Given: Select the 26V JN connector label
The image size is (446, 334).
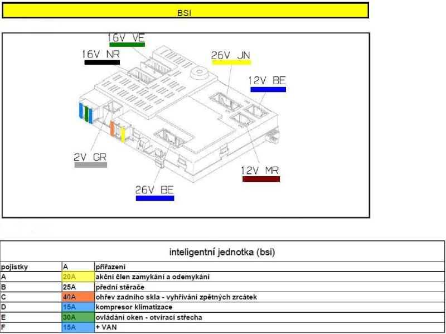Looking at the screenshot, I should click(230, 55).
